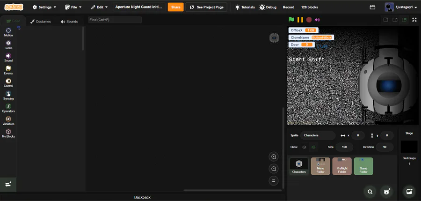Image resolution: width=421 pixels, height=201 pixels.
Task: Click the block palette vertical scrollbar
Action: coord(83,38)
